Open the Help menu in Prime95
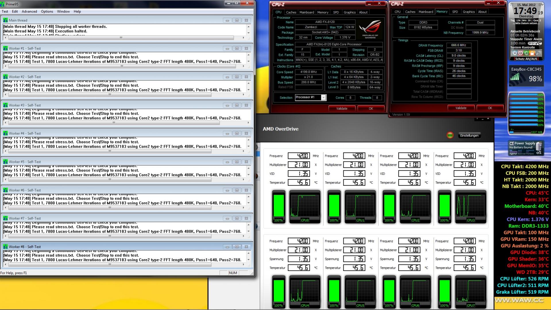 [77, 11]
